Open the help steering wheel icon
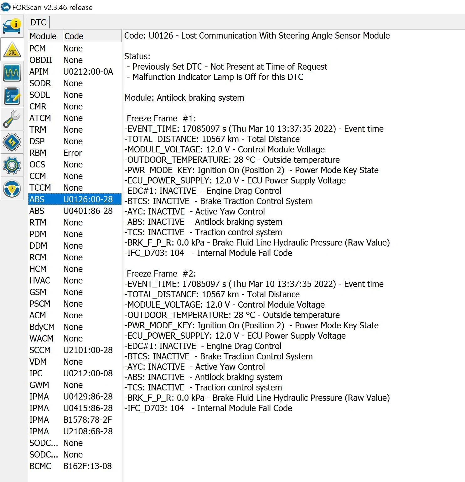This screenshot has height=482, width=465. (12, 188)
